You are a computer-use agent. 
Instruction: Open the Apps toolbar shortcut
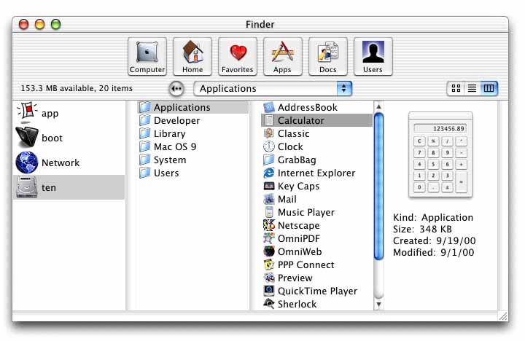(x=283, y=57)
